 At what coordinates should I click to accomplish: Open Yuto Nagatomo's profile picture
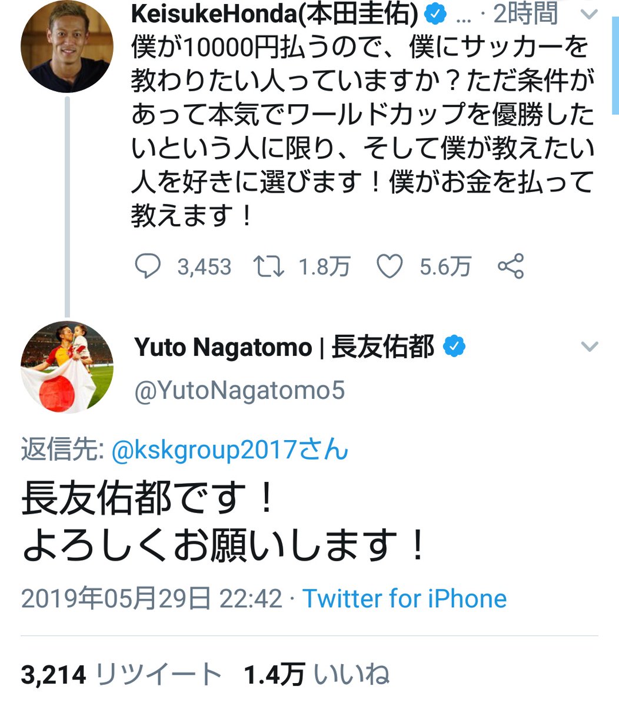click(x=66, y=367)
